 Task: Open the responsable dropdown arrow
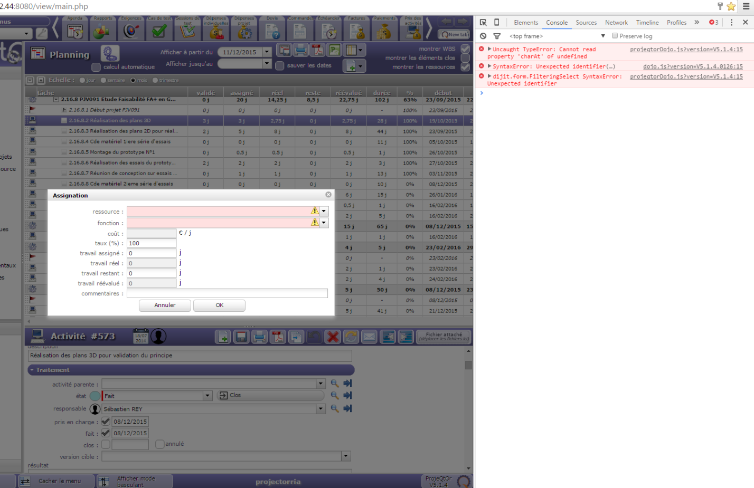pyautogui.click(x=321, y=409)
